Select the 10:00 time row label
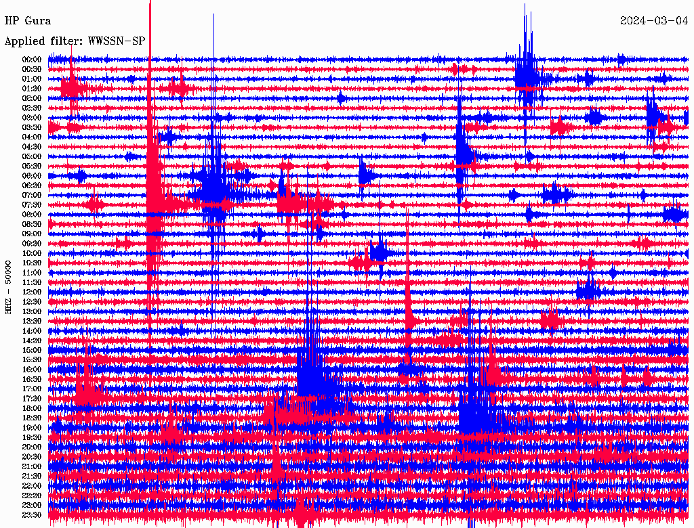The image size is (694, 528). click(x=31, y=253)
